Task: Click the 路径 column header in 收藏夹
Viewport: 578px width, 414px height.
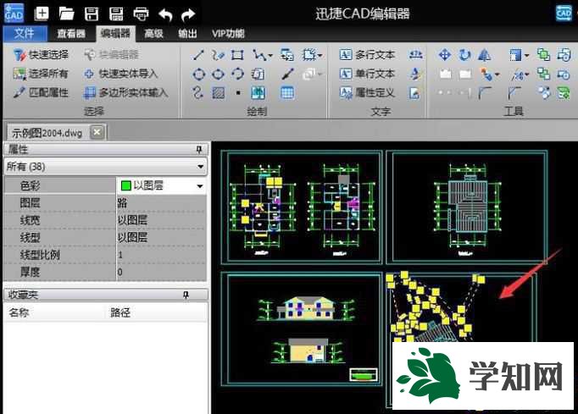Action: point(120,312)
